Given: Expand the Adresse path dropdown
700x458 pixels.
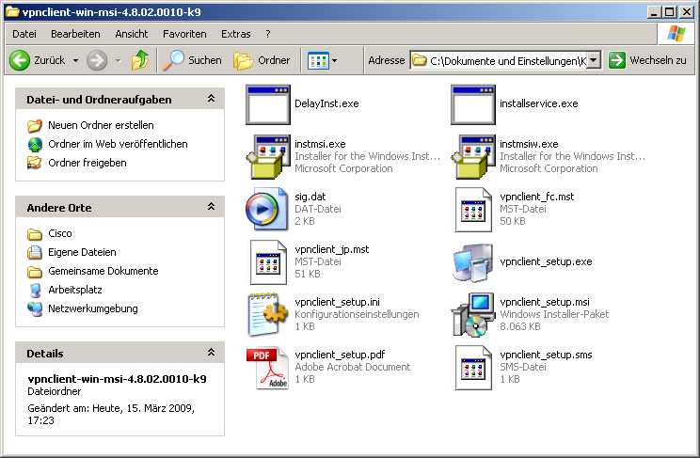Looking at the screenshot, I should pyautogui.click(x=594, y=60).
